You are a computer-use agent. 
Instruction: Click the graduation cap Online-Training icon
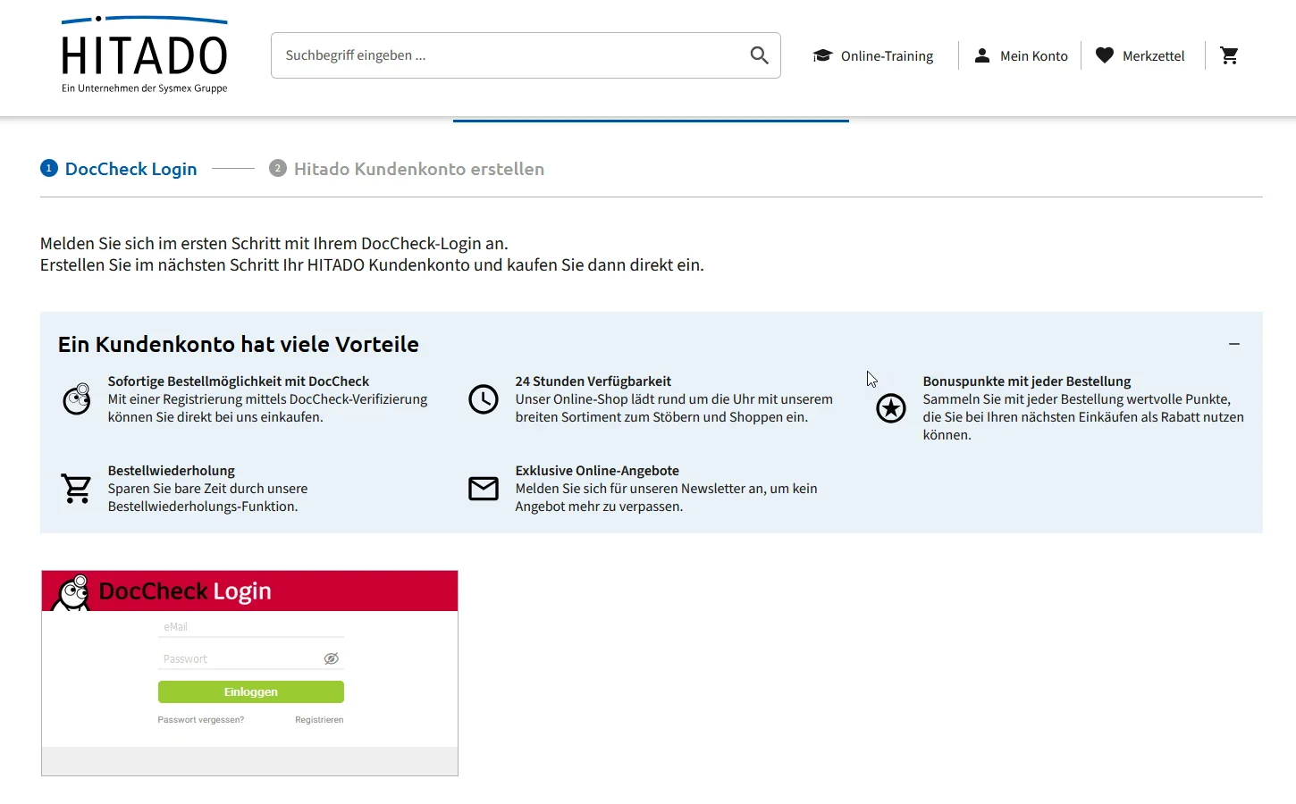[x=822, y=55]
